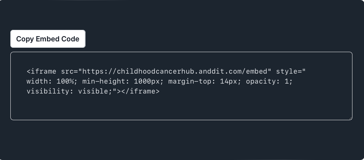Click the anddit.com domain in the code
Viewport: 364px width, 160px height.
(x=220, y=71)
